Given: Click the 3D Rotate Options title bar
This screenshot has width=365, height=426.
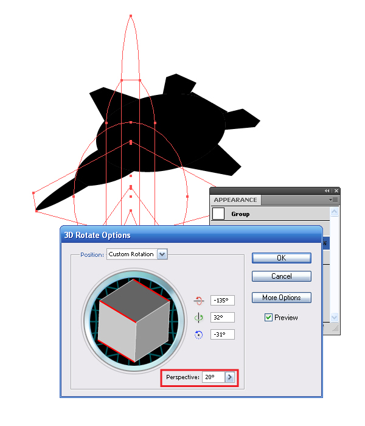Looking at the screenshot, I should 191,235.
